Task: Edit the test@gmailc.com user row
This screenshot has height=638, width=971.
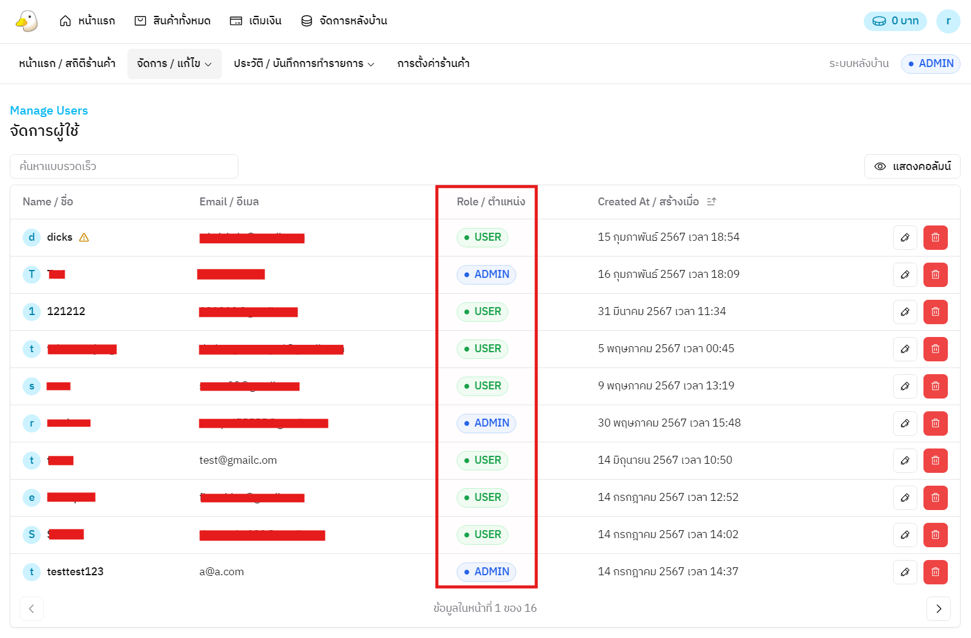Action: pyautogui.click(x=905, y=461)
